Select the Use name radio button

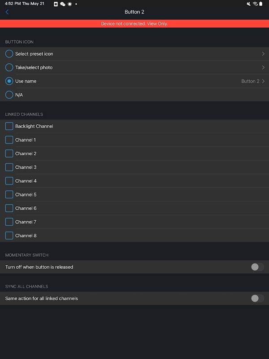tap(9, 81)
